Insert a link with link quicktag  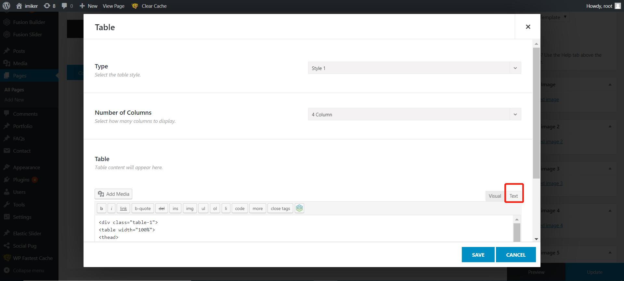pos(123,208)
